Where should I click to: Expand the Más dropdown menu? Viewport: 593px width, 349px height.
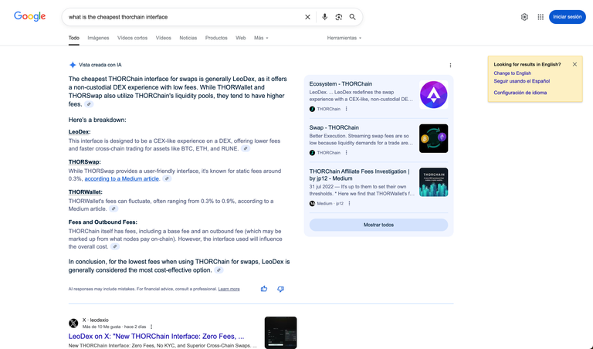(261, 38)
